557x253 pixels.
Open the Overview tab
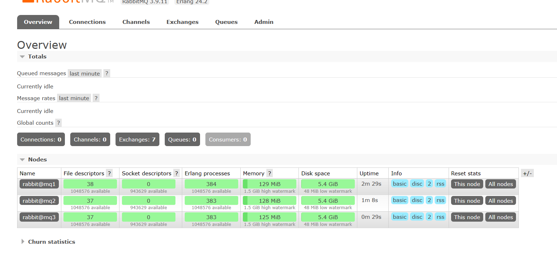[x=38, y=22]
